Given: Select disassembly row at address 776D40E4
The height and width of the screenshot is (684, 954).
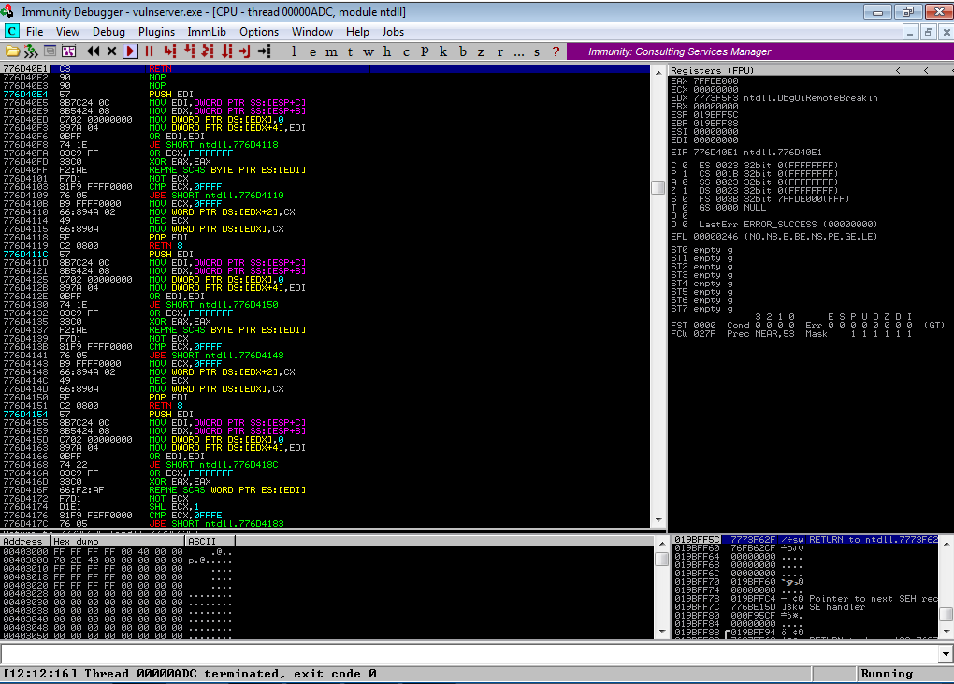Looking at the screenshot, I should (325, 95).
